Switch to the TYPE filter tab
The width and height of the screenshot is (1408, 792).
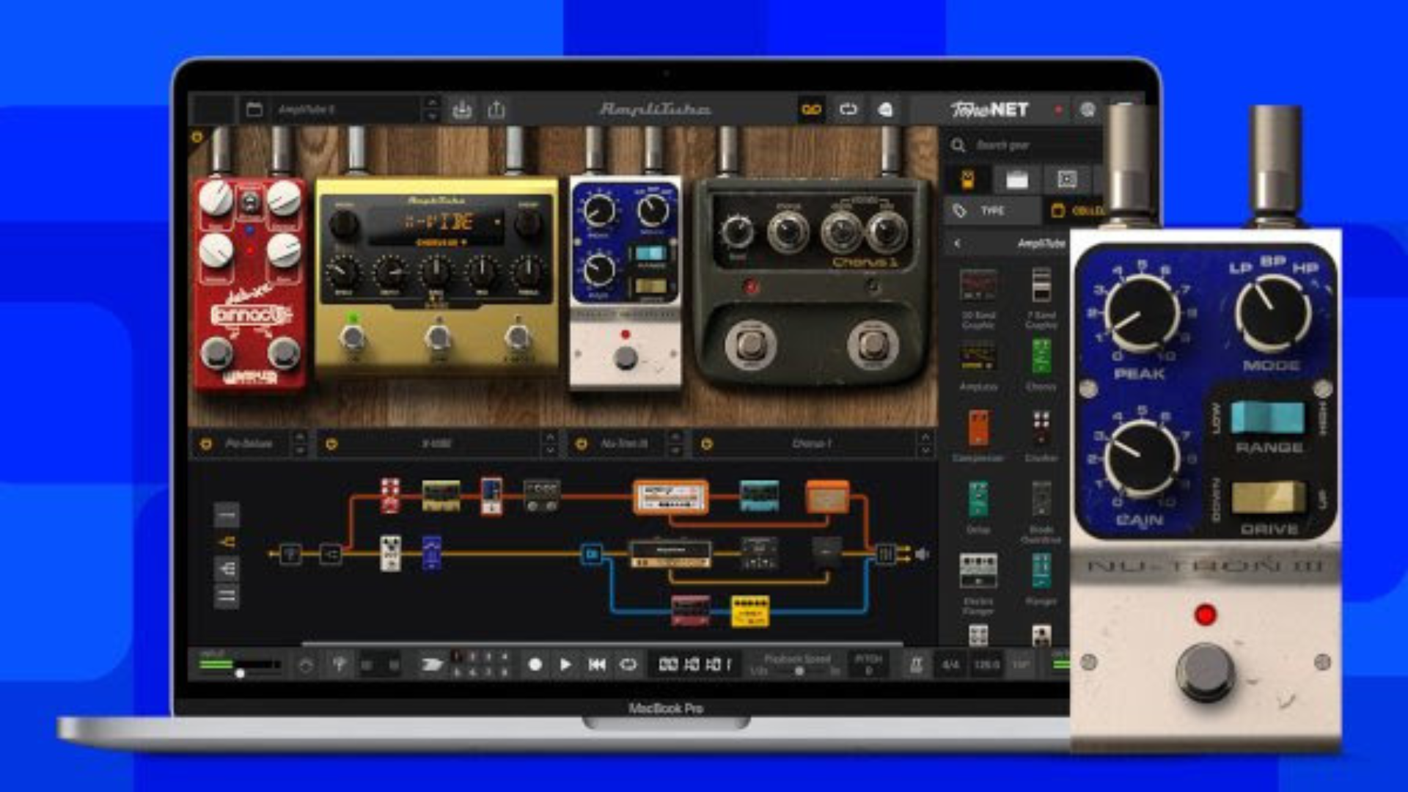click(x=990, y=211)
